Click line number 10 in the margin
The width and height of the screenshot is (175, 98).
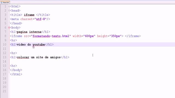coord(4,45)
